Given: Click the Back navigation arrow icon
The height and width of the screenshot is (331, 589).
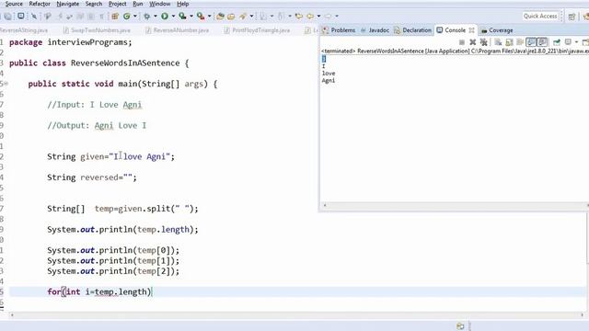Looking at the screenshot, I should (x=311, y=17).
